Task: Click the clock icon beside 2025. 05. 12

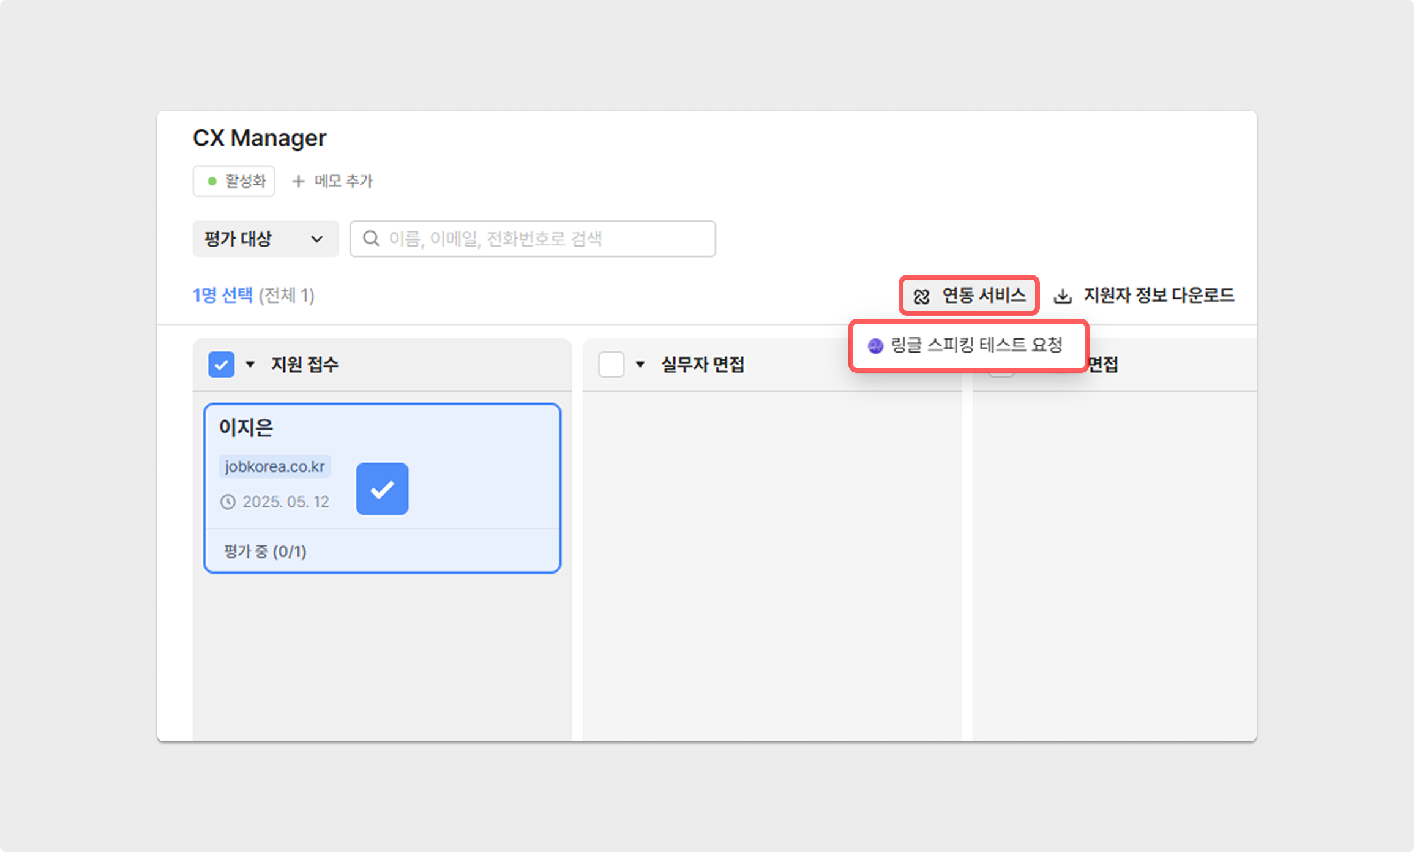Action: pyautogui.click(x=228, y=502)
